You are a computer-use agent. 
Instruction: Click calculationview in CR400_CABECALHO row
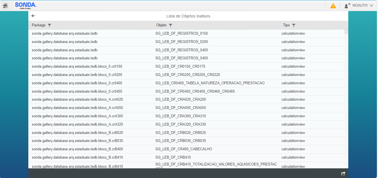[293, 149]
